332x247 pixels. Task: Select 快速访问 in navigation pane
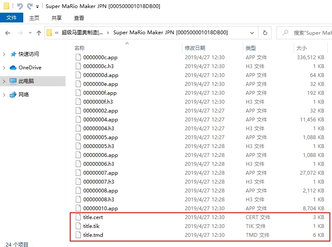coord(29,54)
